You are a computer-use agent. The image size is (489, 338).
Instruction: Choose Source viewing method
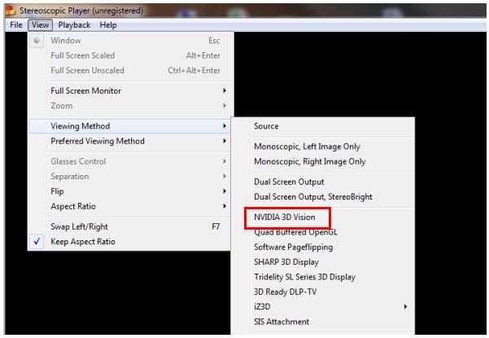click(x=267, y=127)
